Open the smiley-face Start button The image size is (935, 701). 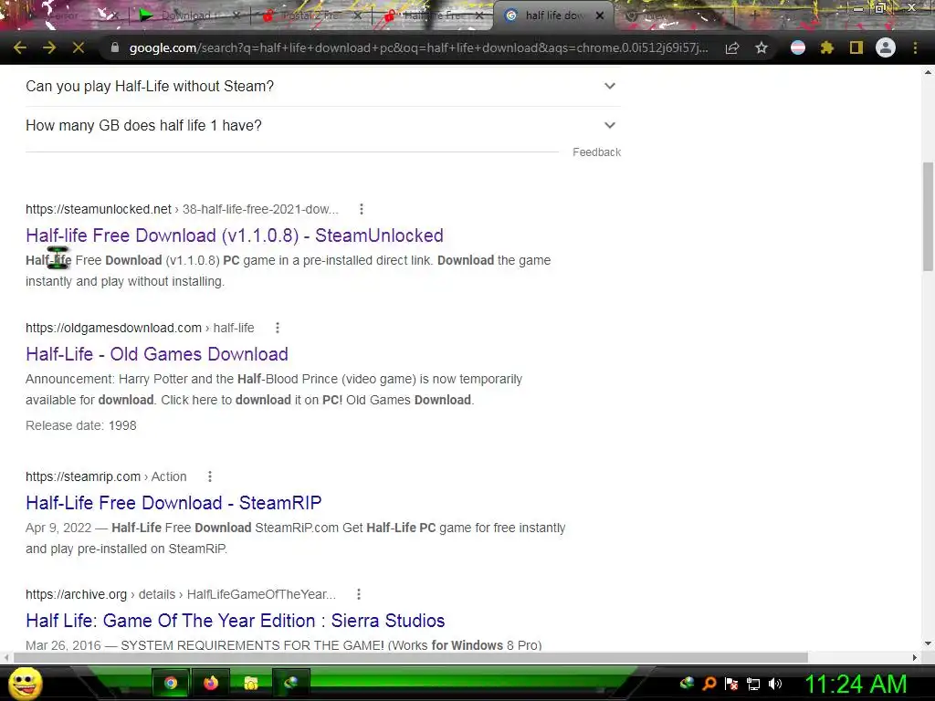25,683
